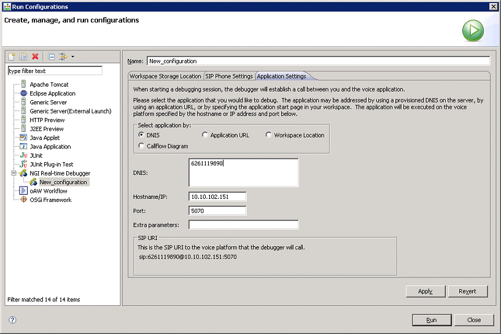Select Apache Tomcat label in tree
This screenshot has width=501, height=334.
49,84
